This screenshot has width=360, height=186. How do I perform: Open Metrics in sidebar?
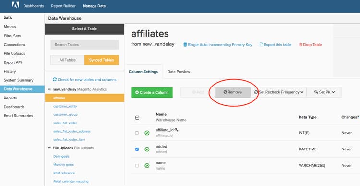tap(10, 26)
